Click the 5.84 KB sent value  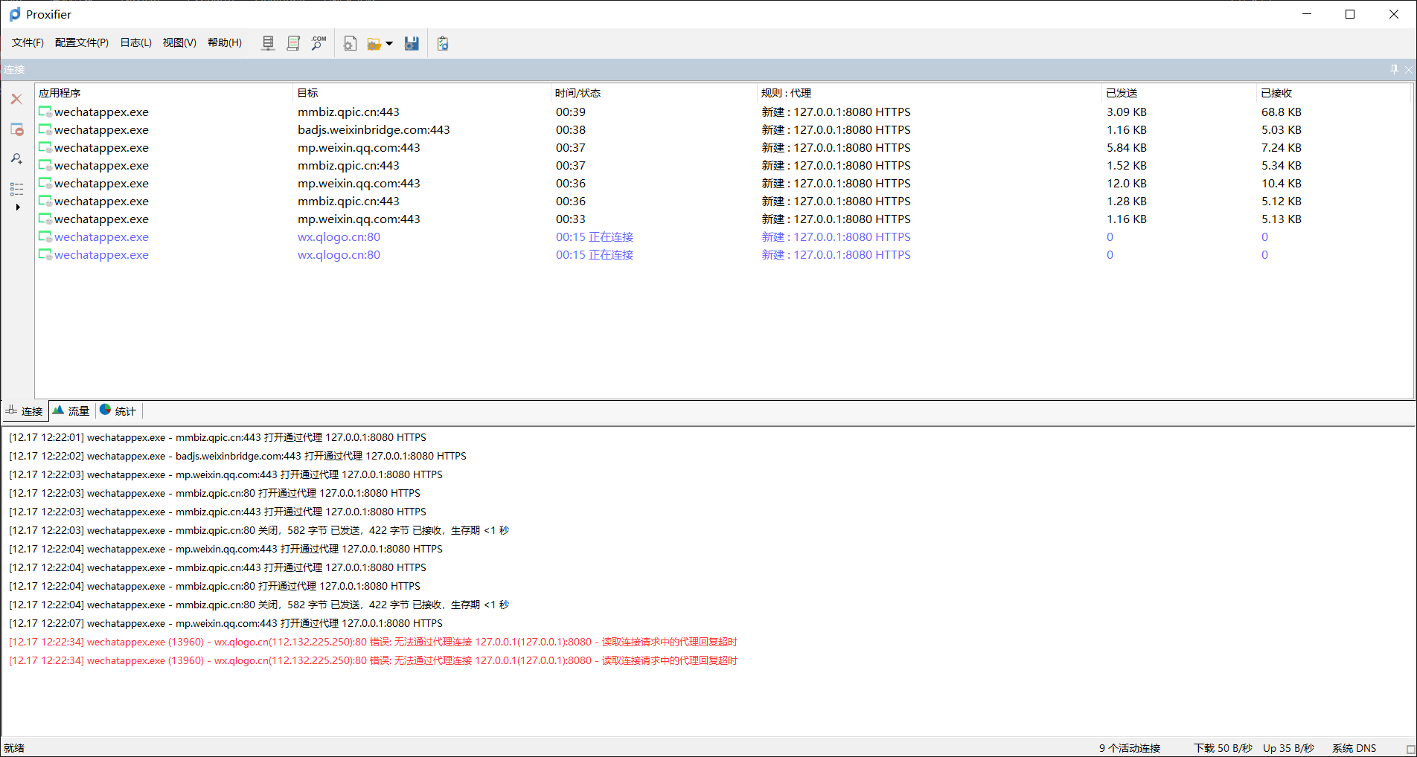coord(1127,148)
